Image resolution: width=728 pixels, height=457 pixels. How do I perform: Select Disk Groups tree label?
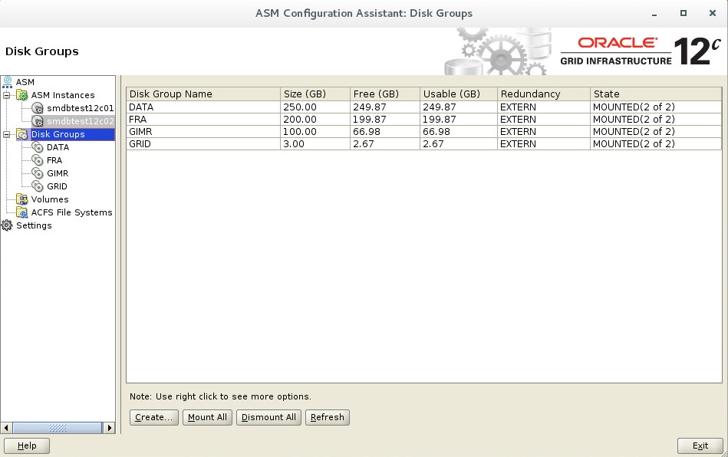pos(58,134)
